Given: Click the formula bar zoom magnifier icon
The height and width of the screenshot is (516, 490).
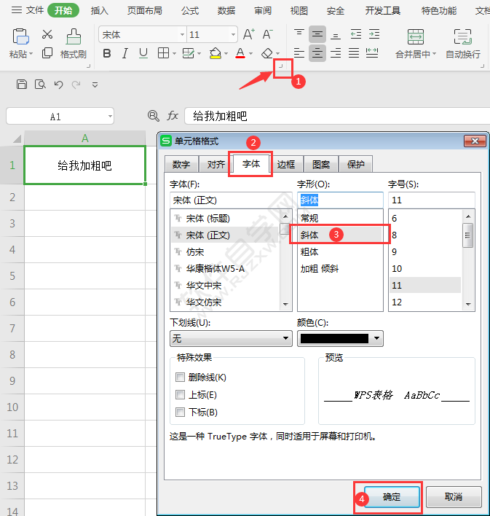Looking at the screenshot, I should pos(153,116).
